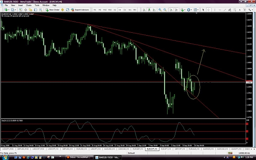
Task: Switch timeframe to H1
Action: click(115, 10)
